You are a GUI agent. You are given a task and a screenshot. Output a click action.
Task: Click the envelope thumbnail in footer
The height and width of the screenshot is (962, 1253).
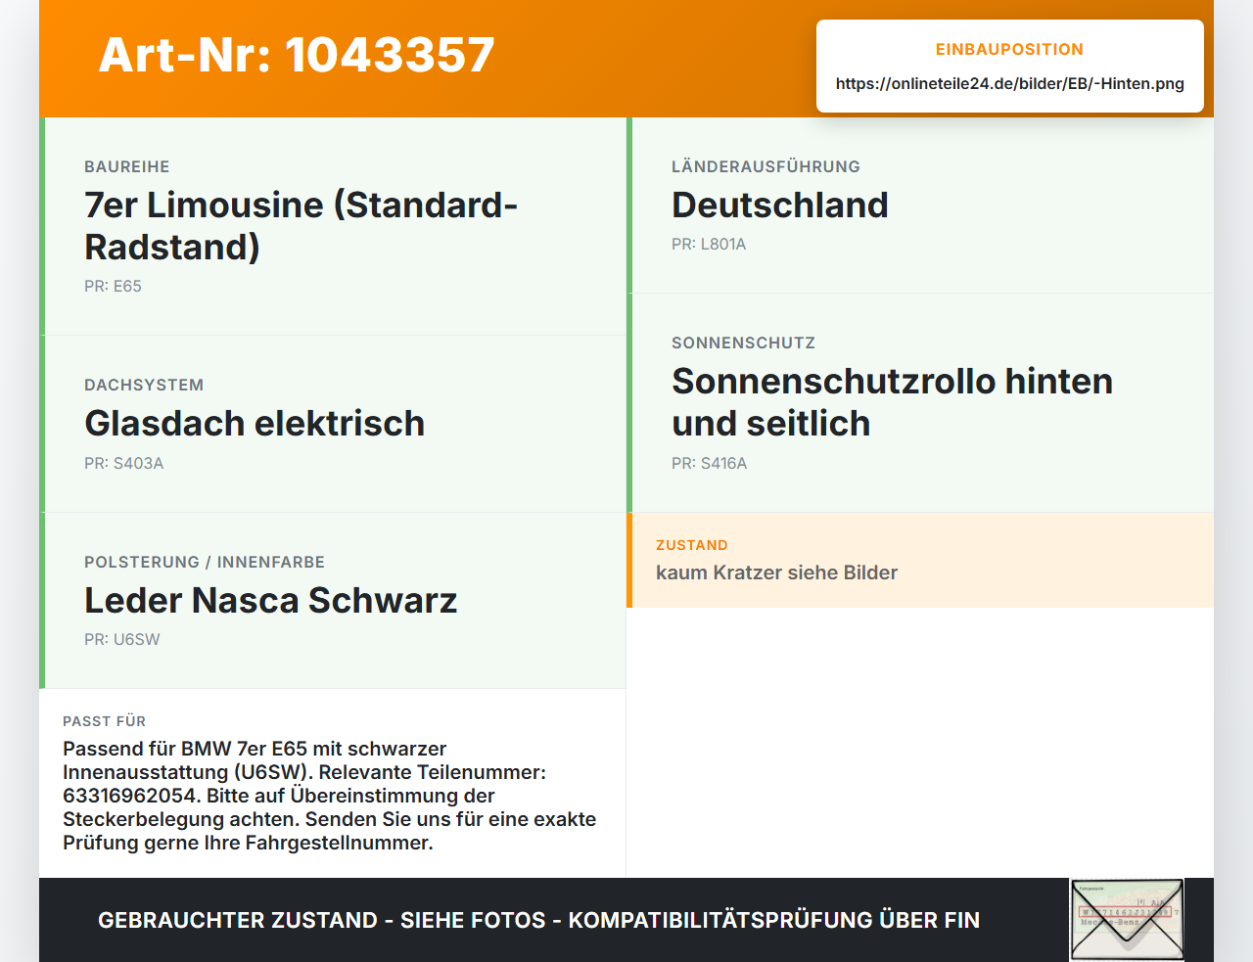[1127, 920]
